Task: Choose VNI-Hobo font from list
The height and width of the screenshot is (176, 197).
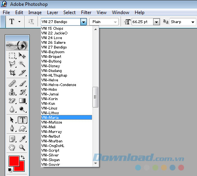Action: (x=67, y=90)
